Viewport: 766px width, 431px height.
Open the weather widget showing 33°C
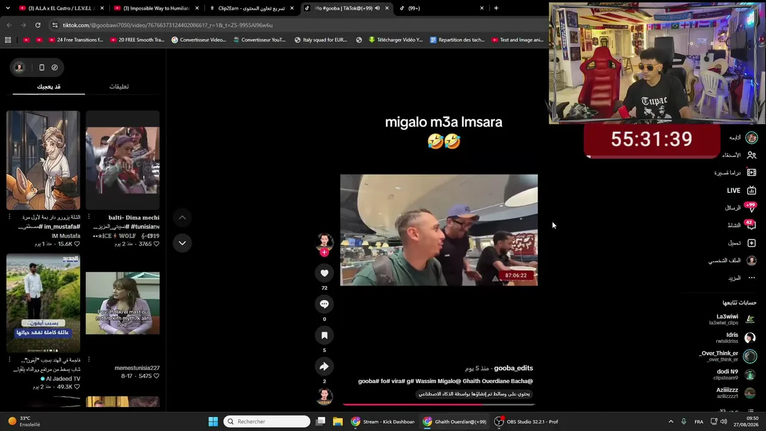pos(24,421)
